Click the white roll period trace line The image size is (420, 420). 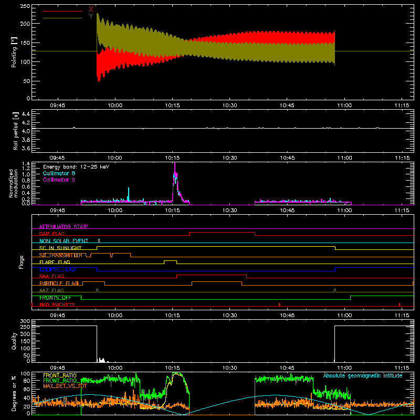click(x=223, y=128)
